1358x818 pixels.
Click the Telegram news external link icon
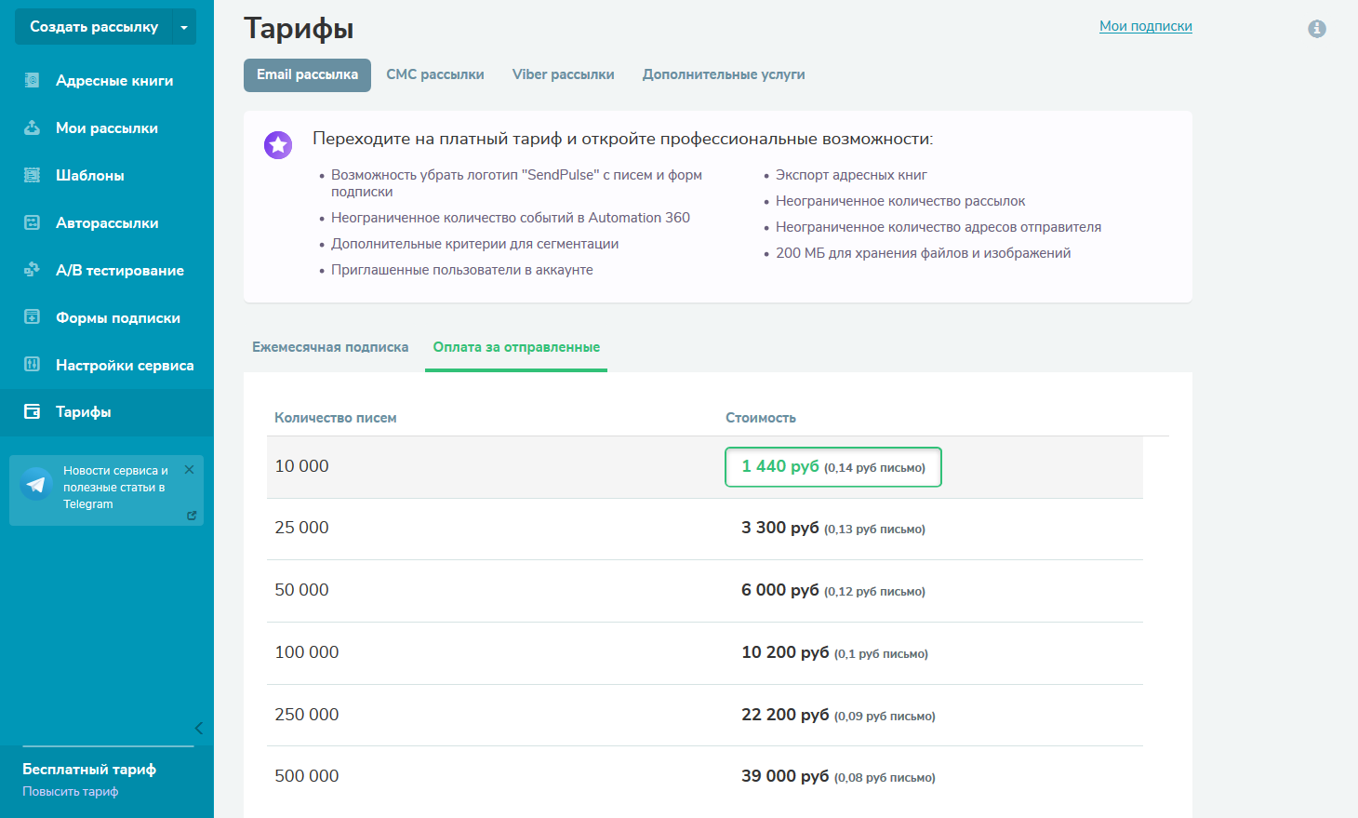tap(192, 516)
